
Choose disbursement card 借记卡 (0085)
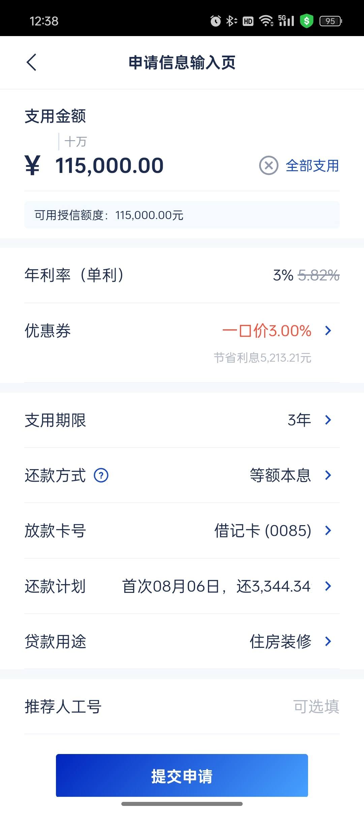[182, 531]
